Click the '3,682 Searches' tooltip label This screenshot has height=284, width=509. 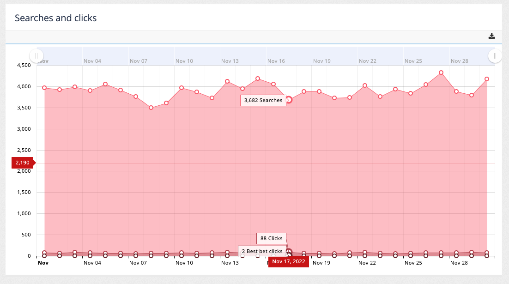(x=263, y=100)
